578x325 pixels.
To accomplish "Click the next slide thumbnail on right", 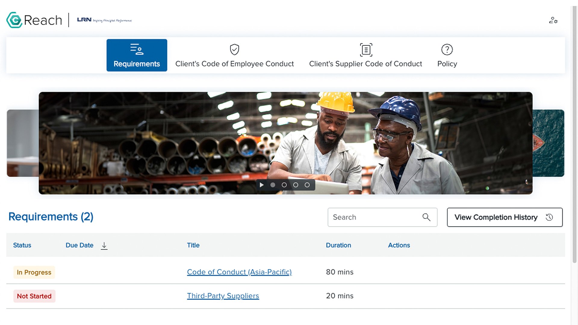I will point(548,143).
